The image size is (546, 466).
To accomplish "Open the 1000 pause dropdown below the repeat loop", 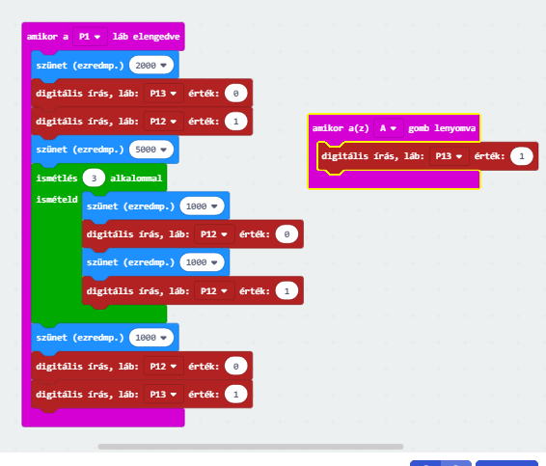I will point(151,338).
